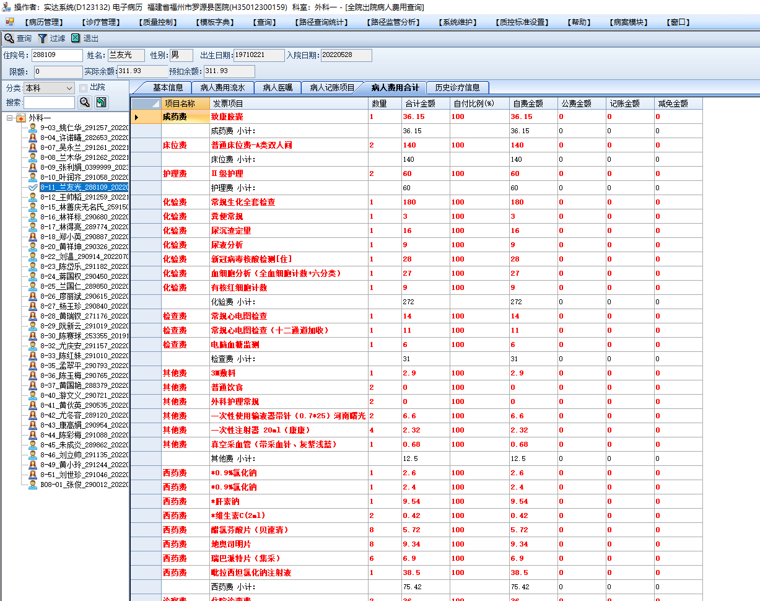Click patient icon for 8-51_刘世珍
The width and height of the screenshot is (760, 601).
point(33,475)
